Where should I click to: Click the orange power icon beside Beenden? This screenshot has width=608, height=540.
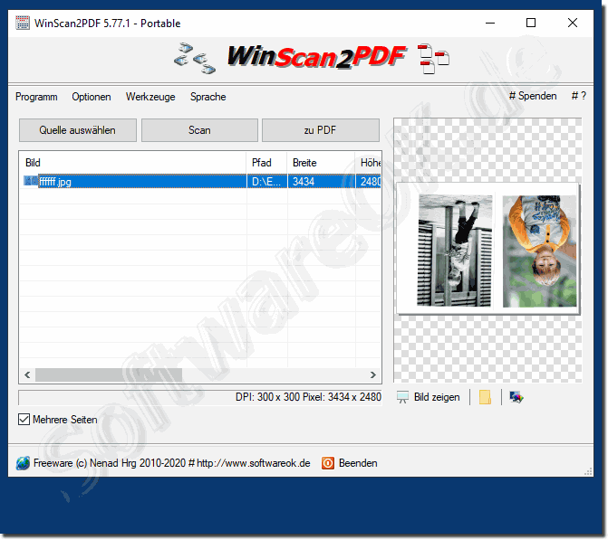328,463
